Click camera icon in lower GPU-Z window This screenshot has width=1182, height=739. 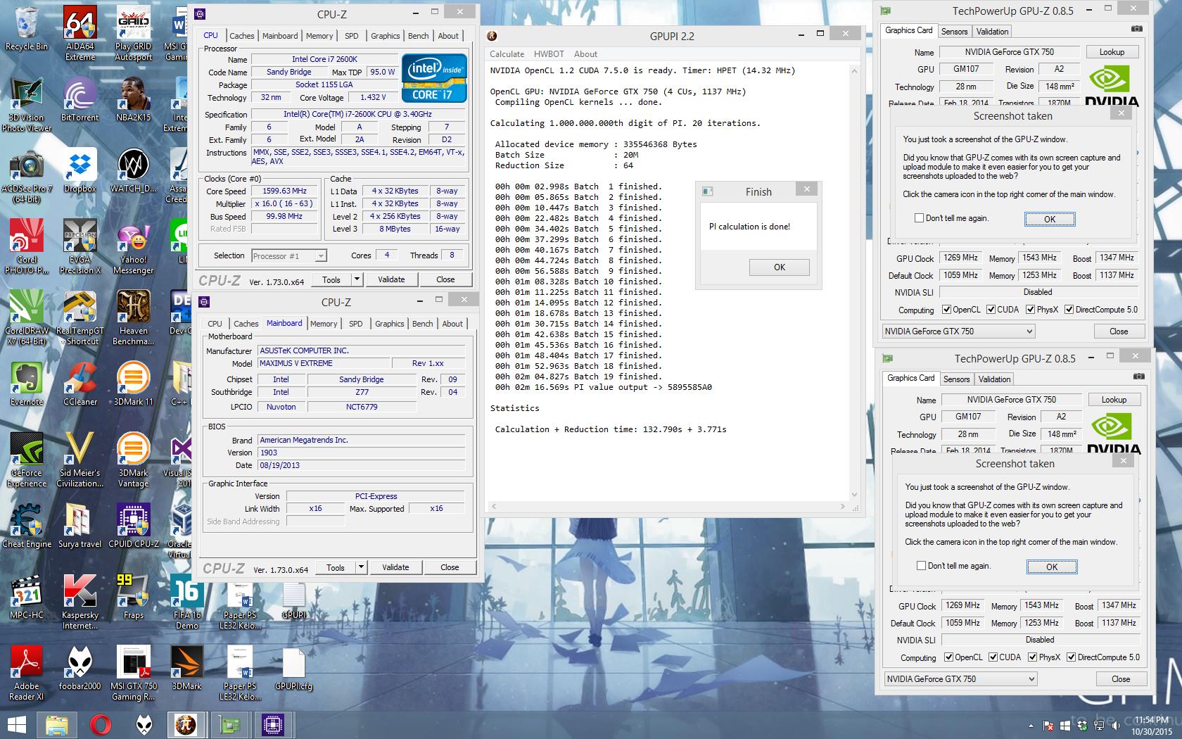[1139, 377]
